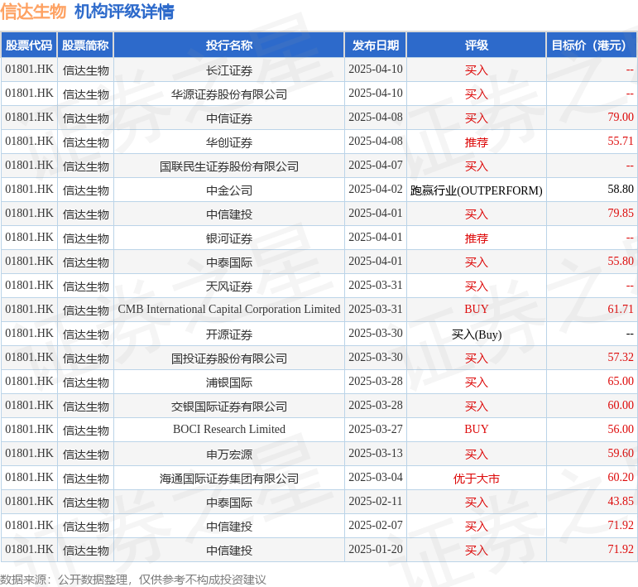The width and height of the screenshot is (638, 587).
Task: Select the 华创证券 cell
Action: [229, 142]
